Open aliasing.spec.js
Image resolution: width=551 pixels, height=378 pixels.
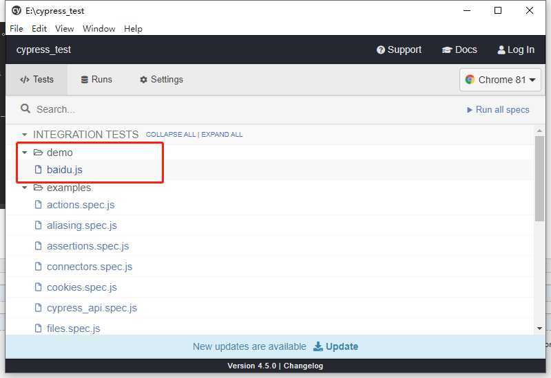(x=81, y=225)
